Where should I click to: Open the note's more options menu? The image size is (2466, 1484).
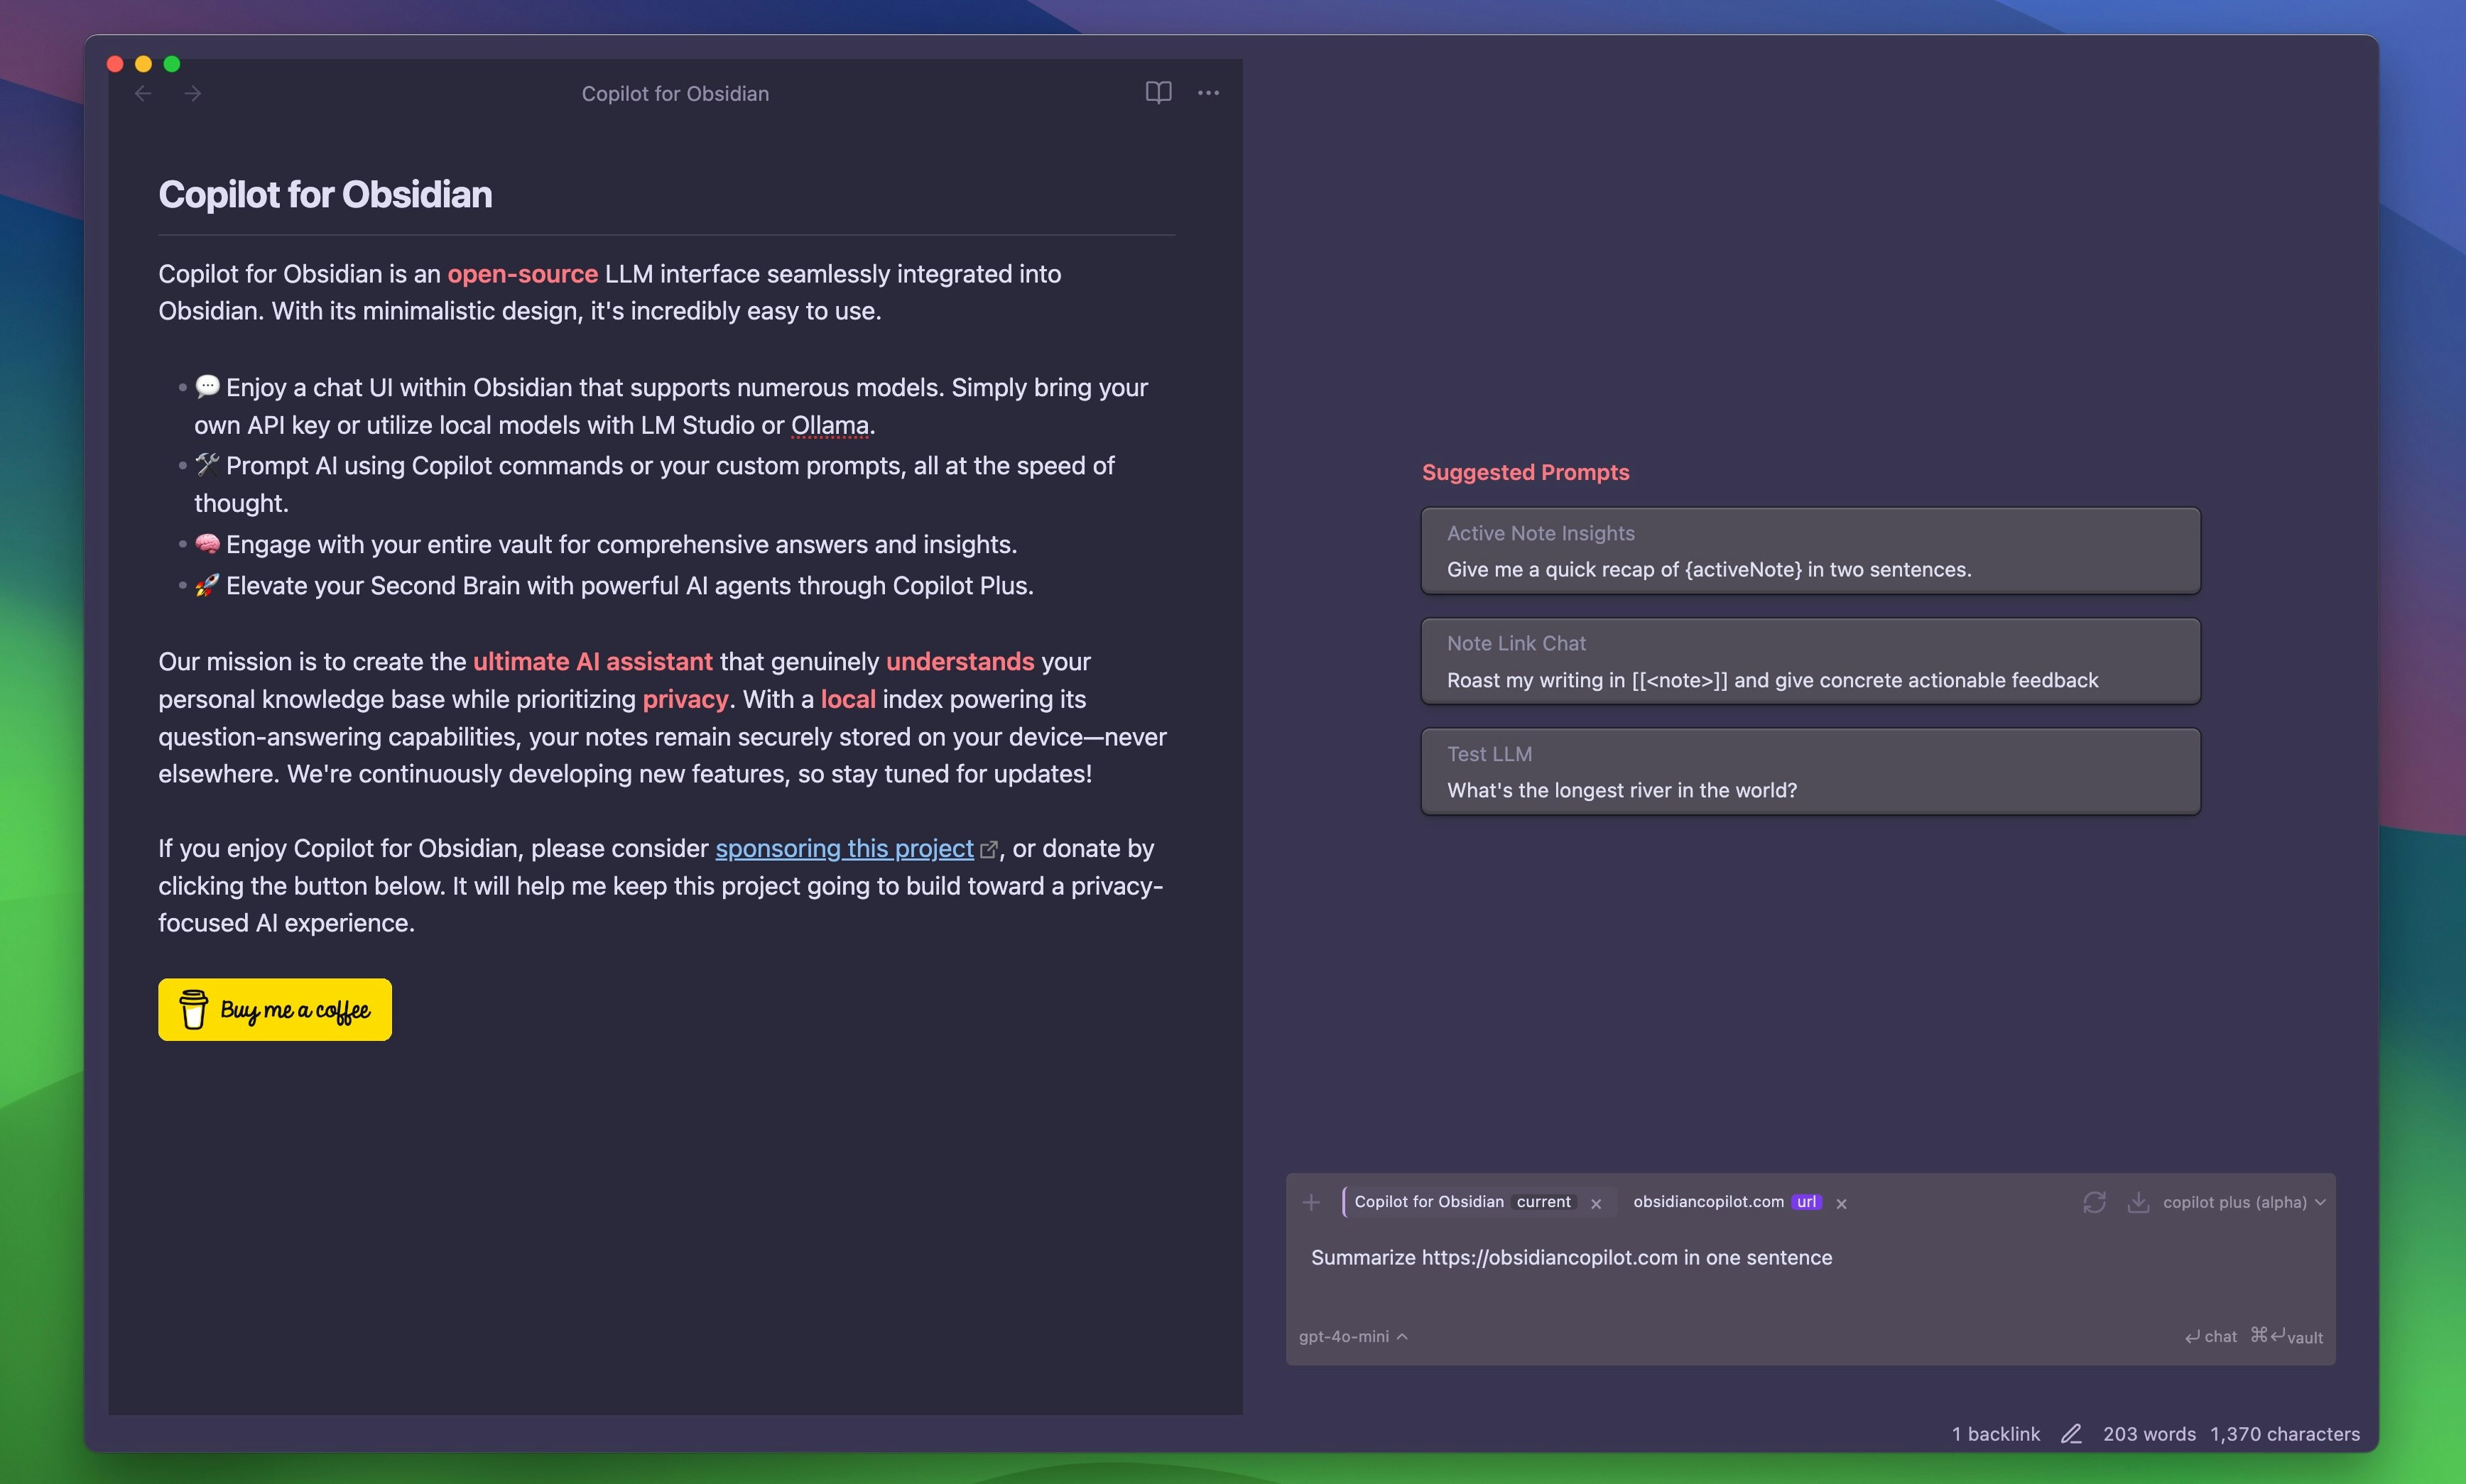[1208, 93]
